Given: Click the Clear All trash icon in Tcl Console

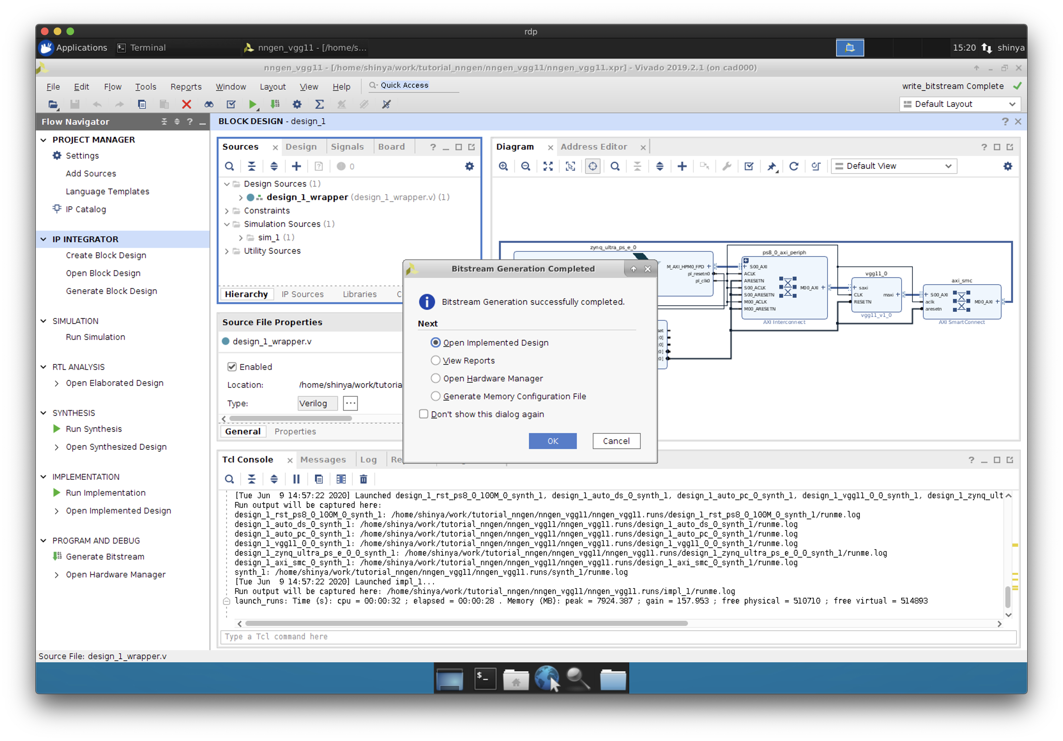Looking at the screenshot, I should 363,479.
